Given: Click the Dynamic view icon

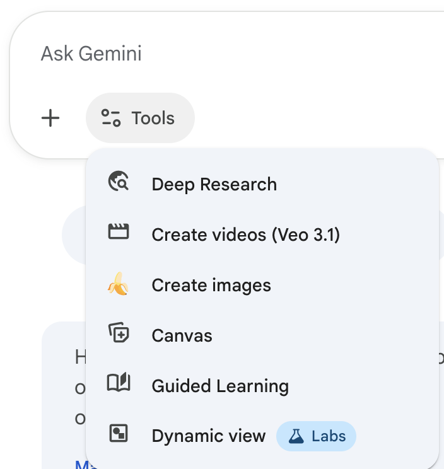Looking at the screenshot, I should tap(119, 434).
